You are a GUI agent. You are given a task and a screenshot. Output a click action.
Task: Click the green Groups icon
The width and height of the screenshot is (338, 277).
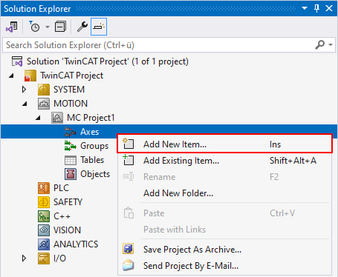(x=71, y=146)
